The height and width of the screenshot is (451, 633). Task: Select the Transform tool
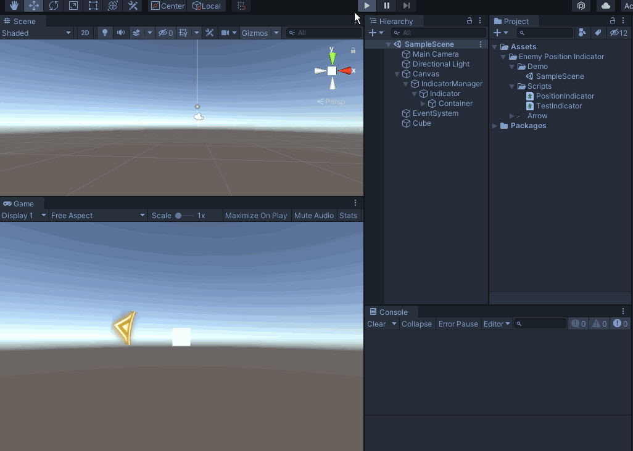pos(113,6)
